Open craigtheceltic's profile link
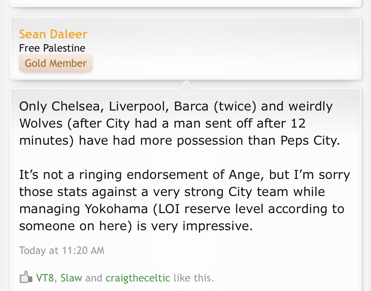Viewport: 371px width, 291px height. [x=138, y=278]
